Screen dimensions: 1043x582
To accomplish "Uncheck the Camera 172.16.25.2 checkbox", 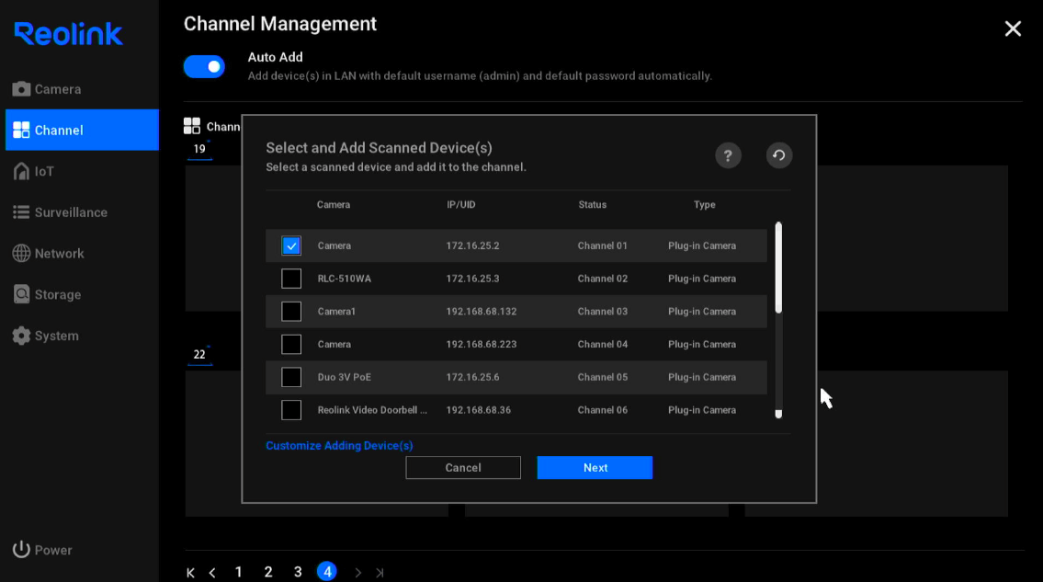I will pos(291,245).
